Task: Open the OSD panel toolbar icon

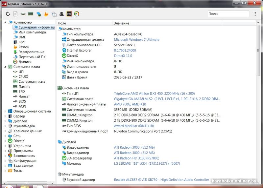Action: [x=69, y=14]
